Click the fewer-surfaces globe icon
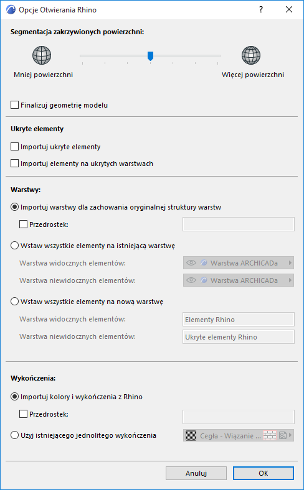 tap(42, 55)
